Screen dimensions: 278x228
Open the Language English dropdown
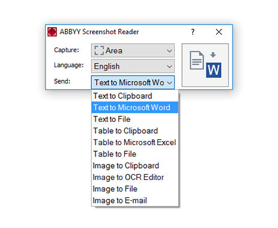(133, 66)
